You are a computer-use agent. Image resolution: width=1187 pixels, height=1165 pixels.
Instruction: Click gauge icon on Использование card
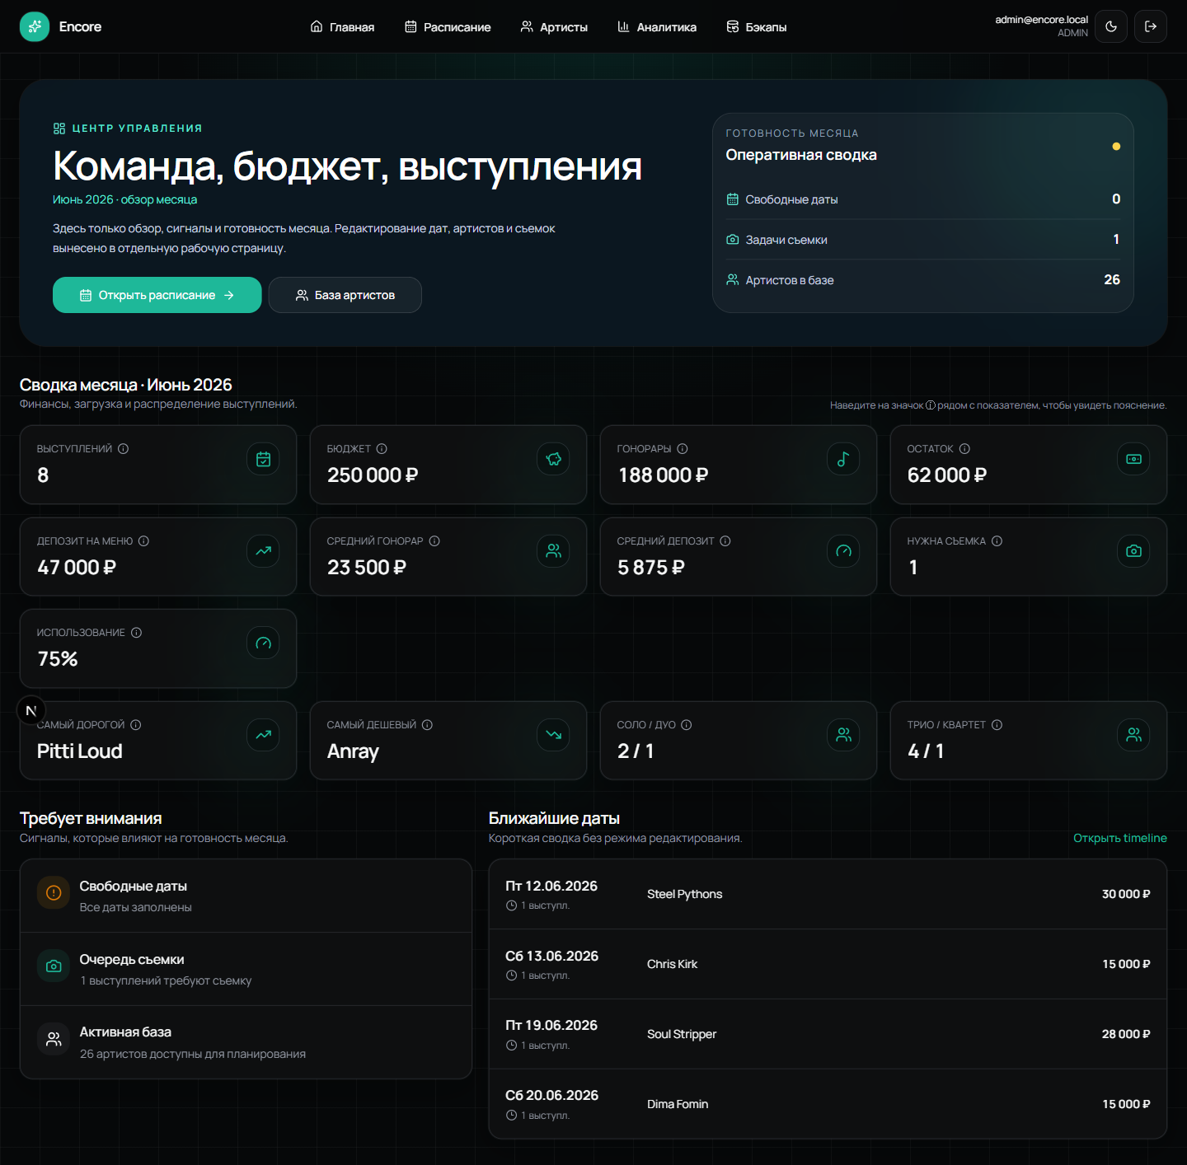[x=263, y=643]
